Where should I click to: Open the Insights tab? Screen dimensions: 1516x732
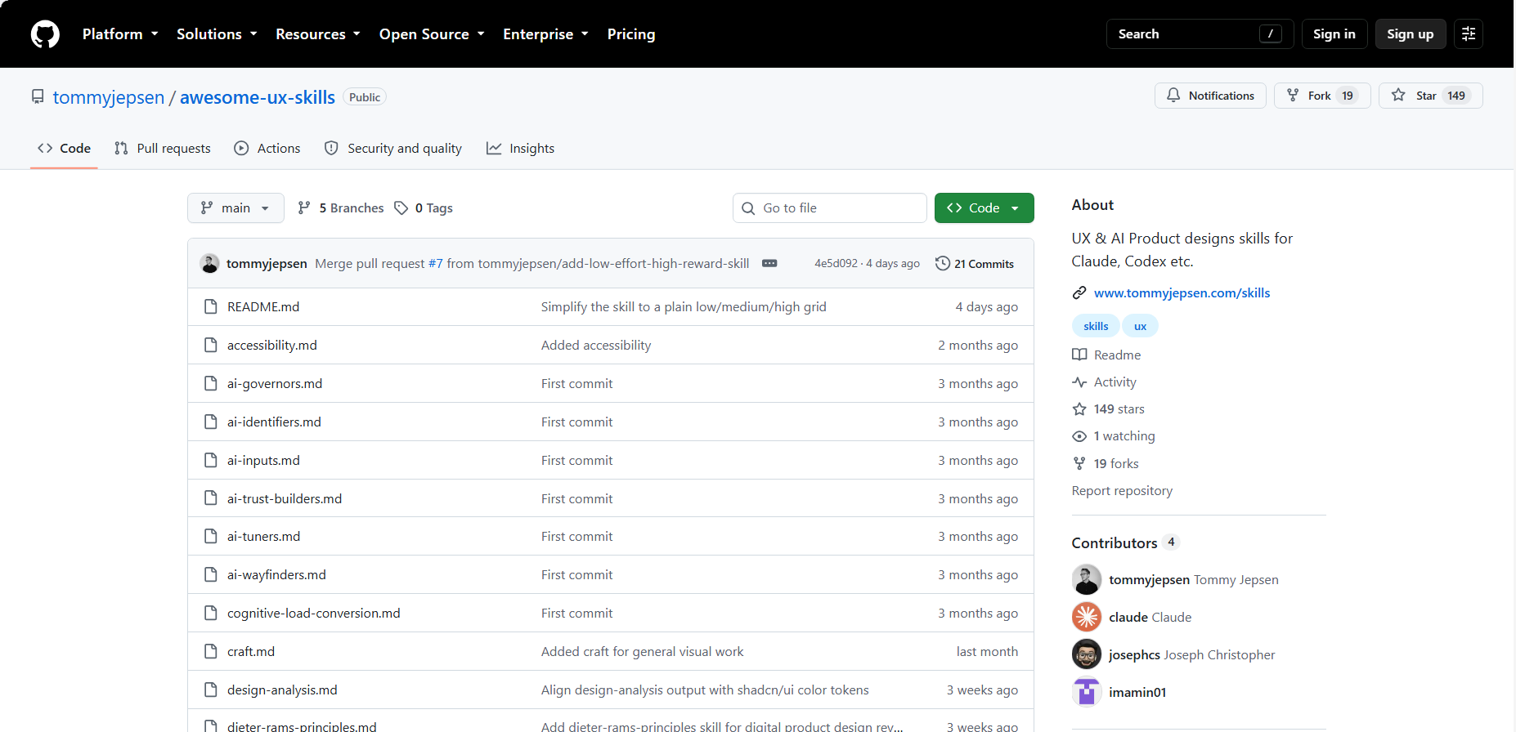521,149
